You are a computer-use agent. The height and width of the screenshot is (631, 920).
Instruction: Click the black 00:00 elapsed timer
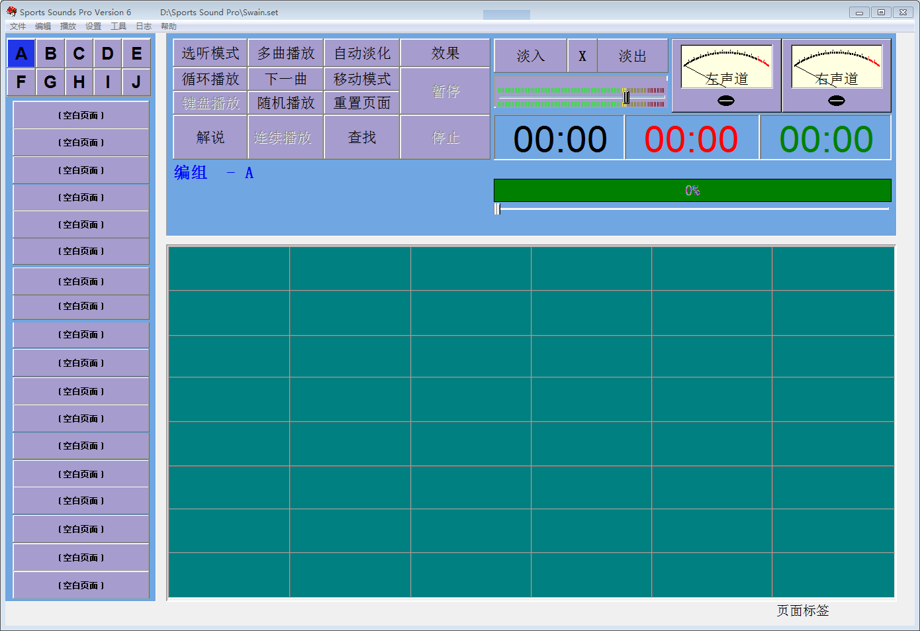(x=560, y=138)
